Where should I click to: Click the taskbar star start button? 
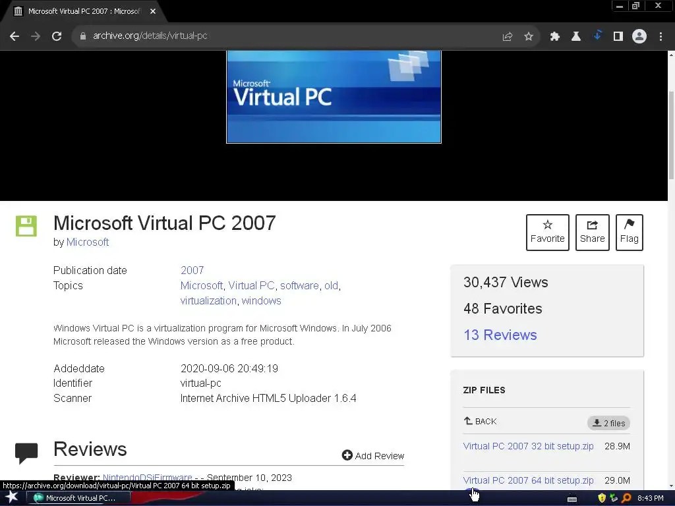click(11, 497)
